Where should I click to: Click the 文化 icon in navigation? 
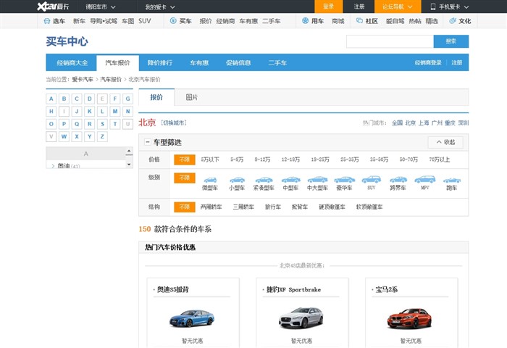point(453,21)
